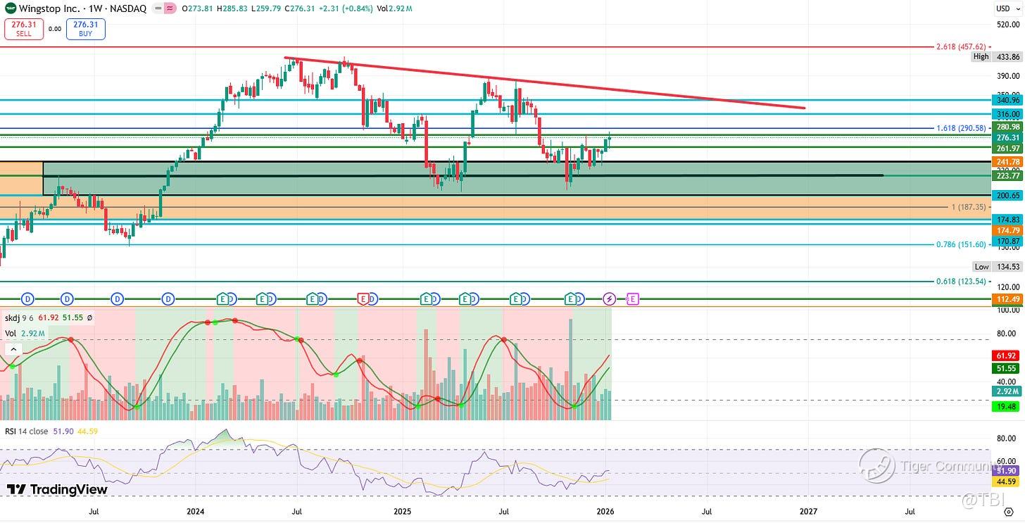Click the second dividend D marker from the left
The height and width of the screenshot is (523, 1025).
click(67, 299)
